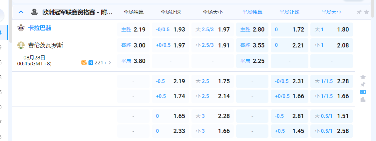Select the 半场让球 column header
Image resolution: width=376 pixels, height=141 pixels.
coord(289,12)
